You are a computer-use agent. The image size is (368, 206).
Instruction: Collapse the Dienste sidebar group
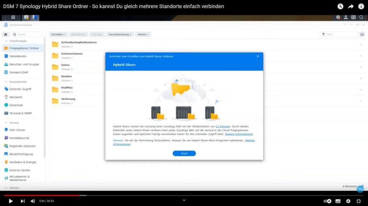[6, 188]
